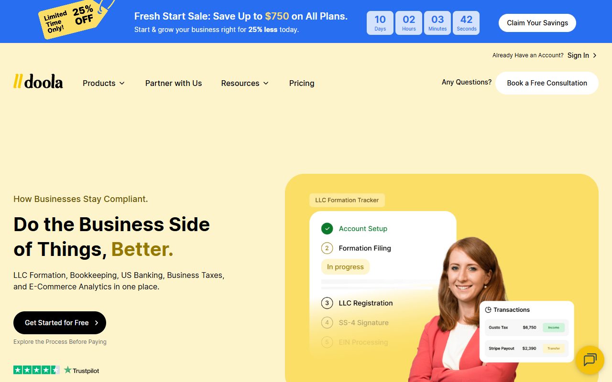Click Get Started for Free
The width and height of the screenshot is (612, 382).
pos(60,323)
